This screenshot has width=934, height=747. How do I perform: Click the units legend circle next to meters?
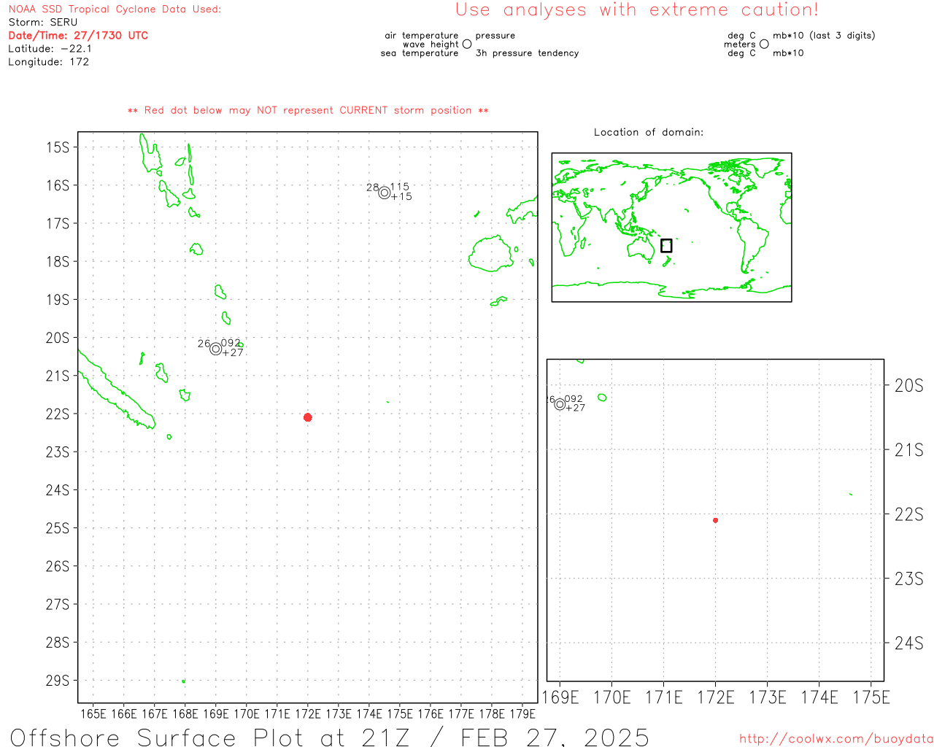764,44
